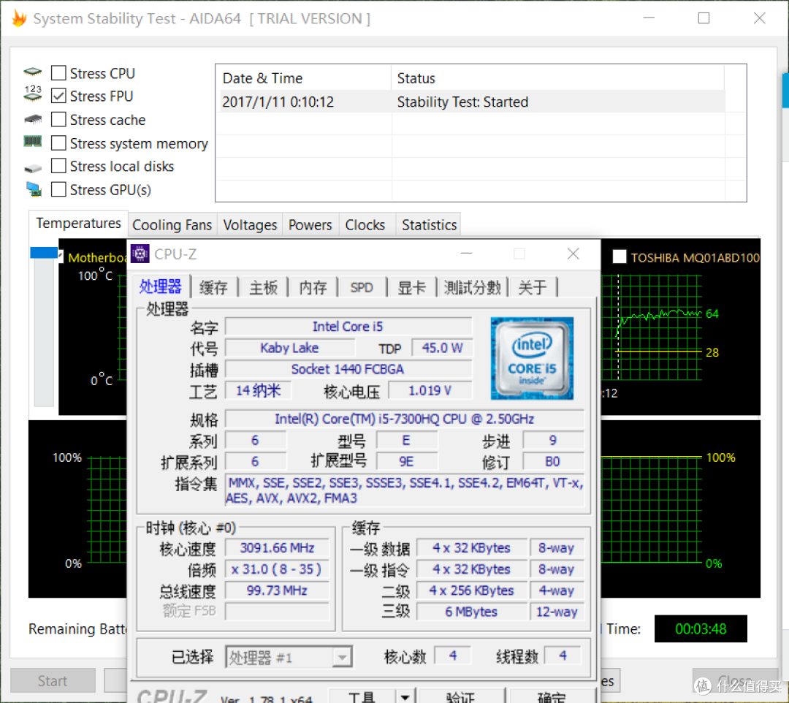The width and height of the screenshot is (789, 703).
Task: Click the 3091.66 MHz core speed value
Action: [x=277, y=547]
